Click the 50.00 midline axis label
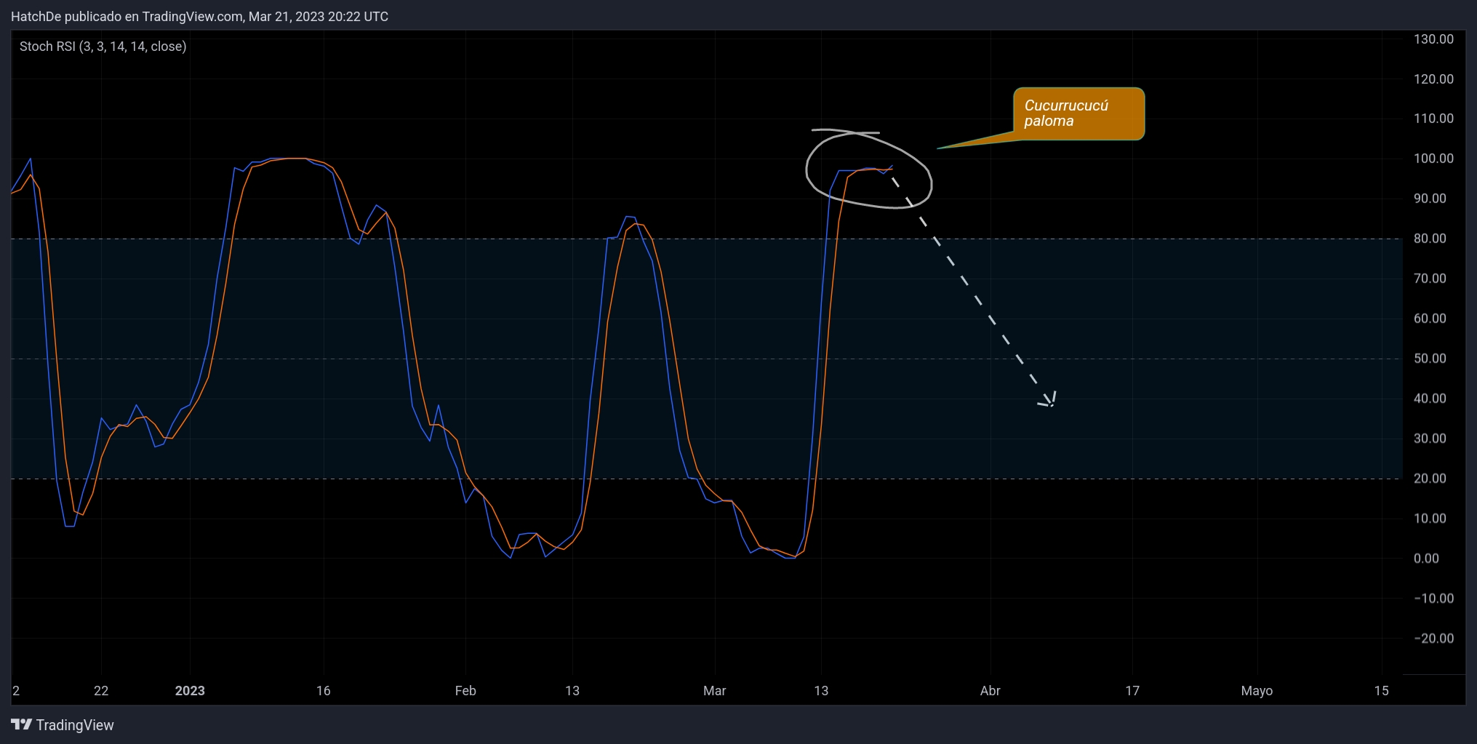1477x744 pixels. pyautogui.click(x=1429, y=359)
